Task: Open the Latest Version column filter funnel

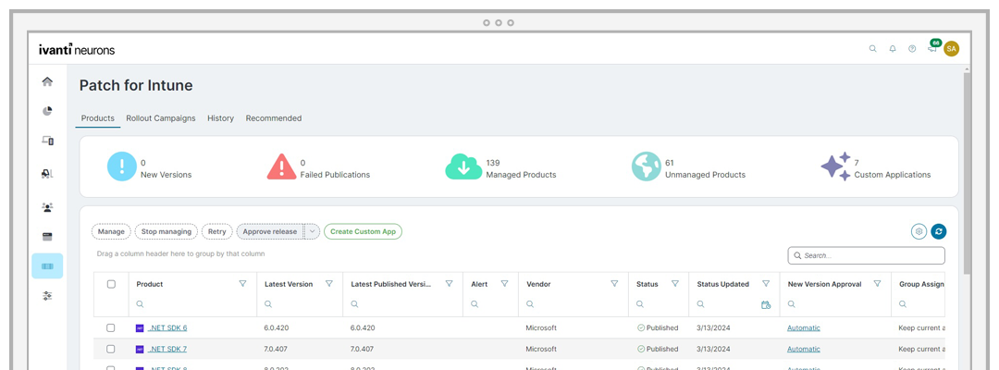Action: [x=329, y=284]
